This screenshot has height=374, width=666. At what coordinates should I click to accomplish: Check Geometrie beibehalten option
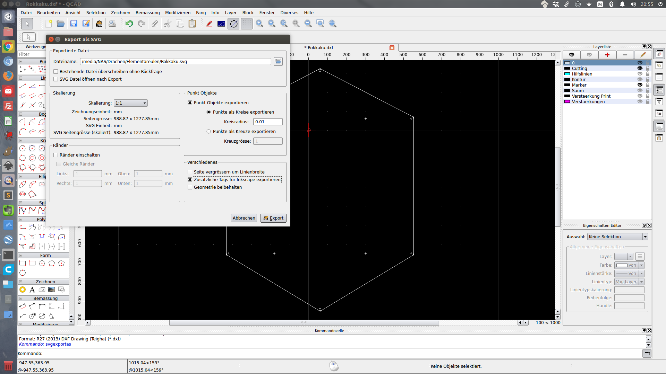pyautogui.click(x=190, y=187)
